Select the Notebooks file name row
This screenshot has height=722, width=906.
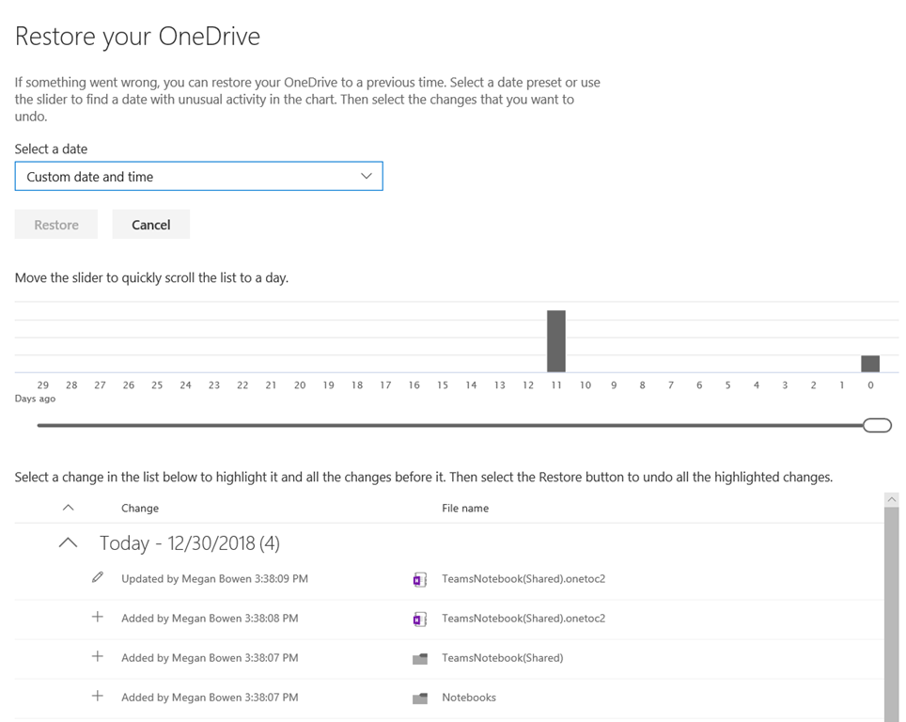pyautogui.click(x=449, y=698)
